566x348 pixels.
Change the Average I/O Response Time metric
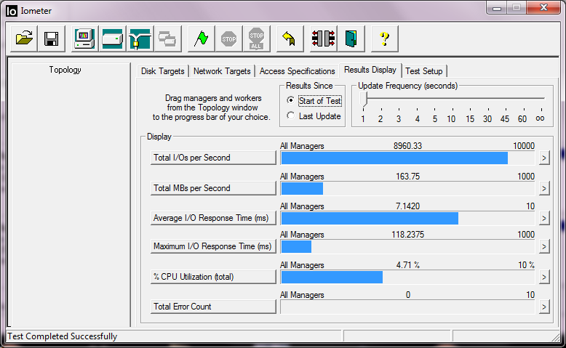213,218
